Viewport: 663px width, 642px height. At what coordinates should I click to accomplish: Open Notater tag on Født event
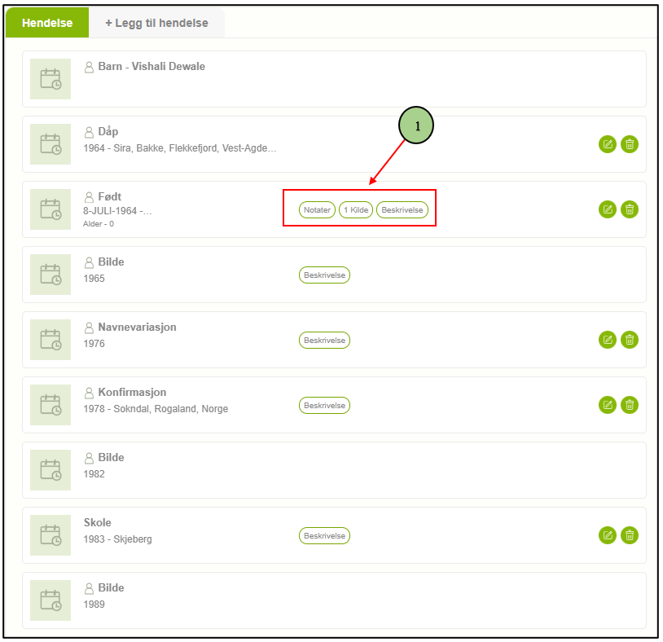point(317,209)
